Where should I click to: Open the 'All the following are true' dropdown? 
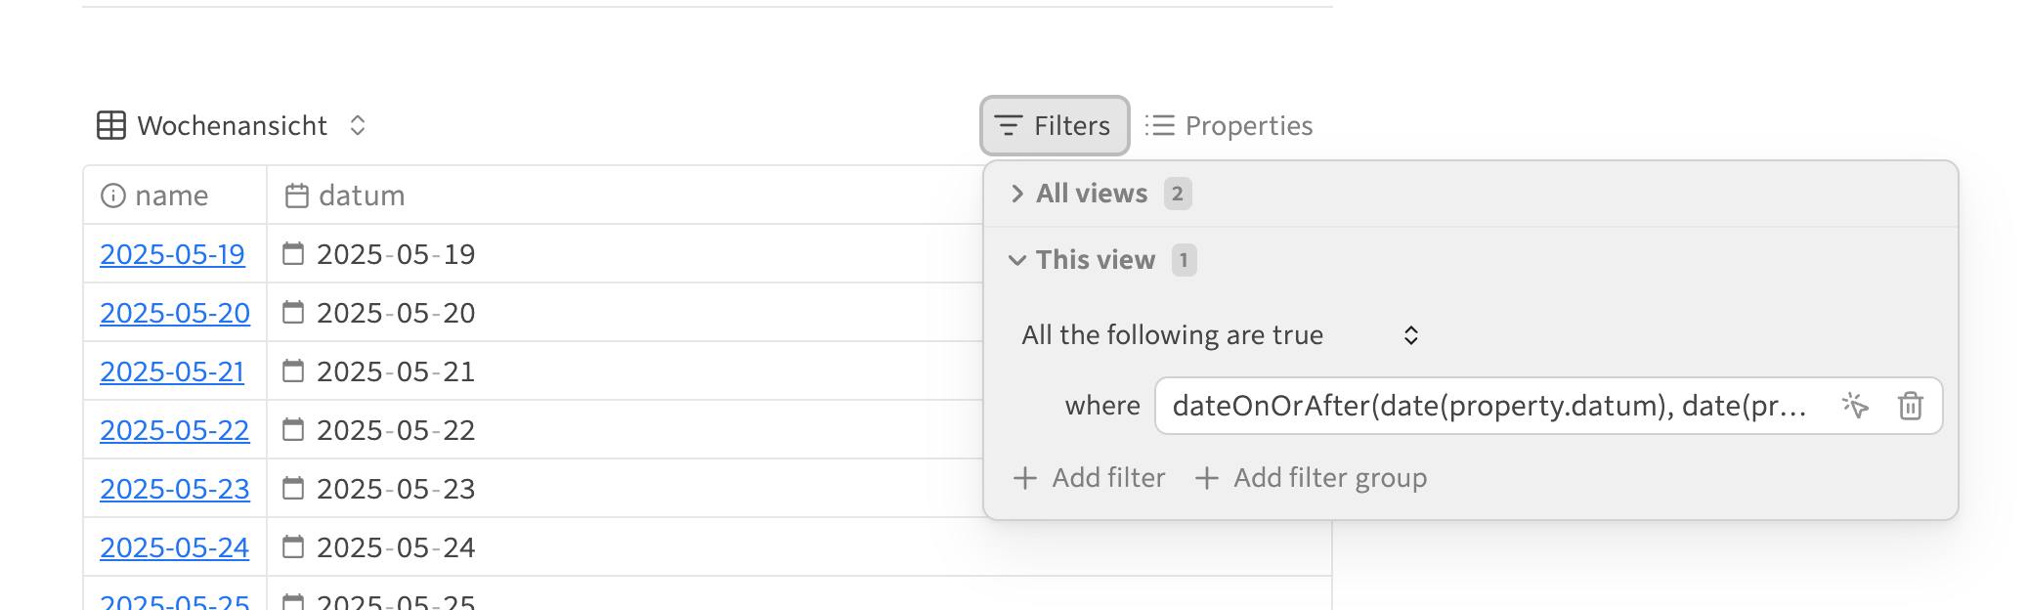click(1220, 335)
